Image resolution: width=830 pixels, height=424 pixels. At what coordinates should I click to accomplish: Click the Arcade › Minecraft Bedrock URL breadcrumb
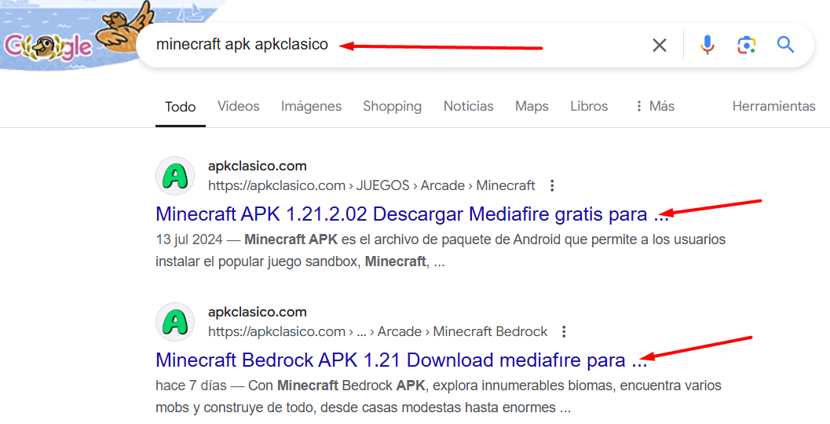(378, 332)
